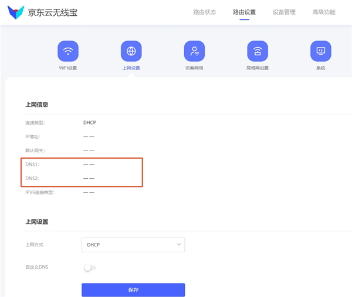352x297 pixels.
Task: Open the 局域网设置 LAN icon
Action: pyautogui.click(x=257, y=51)
